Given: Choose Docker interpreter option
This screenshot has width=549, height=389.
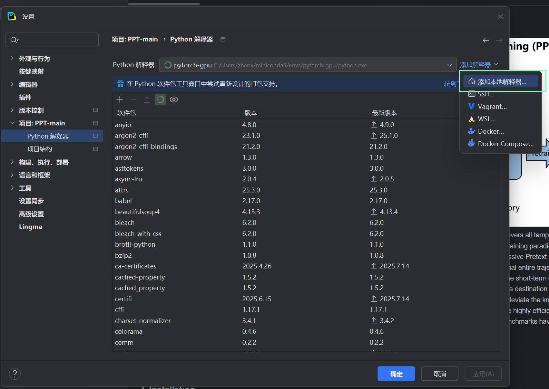Looking at the screenshot, I should tap(501, 131).
